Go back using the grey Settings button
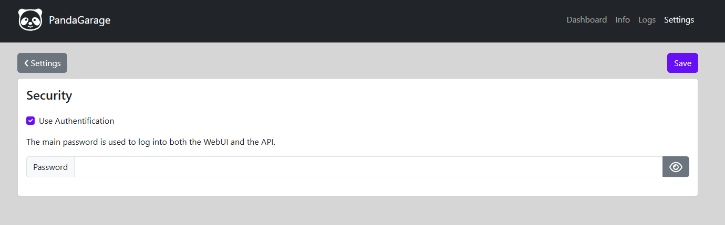This screenshot has height=225, width=725. (42, 63)
